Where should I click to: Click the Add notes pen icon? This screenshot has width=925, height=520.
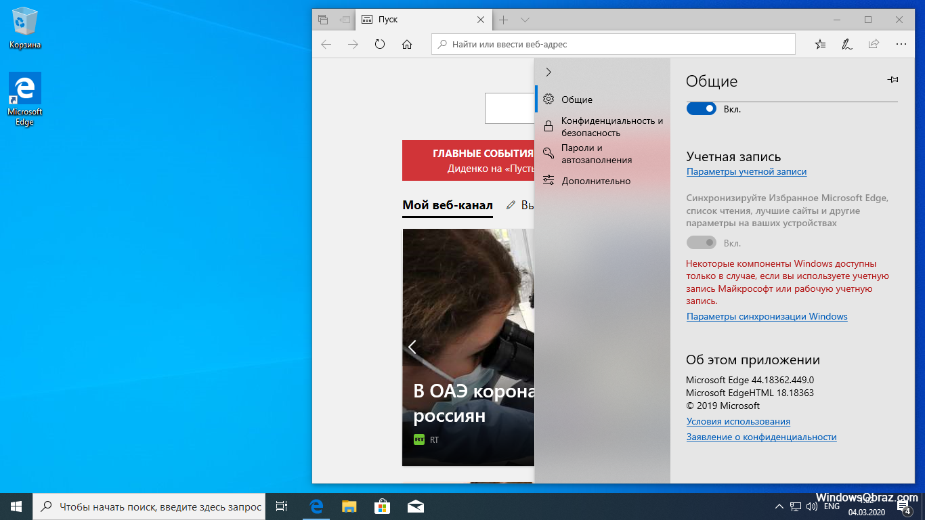tap(846, 44)
